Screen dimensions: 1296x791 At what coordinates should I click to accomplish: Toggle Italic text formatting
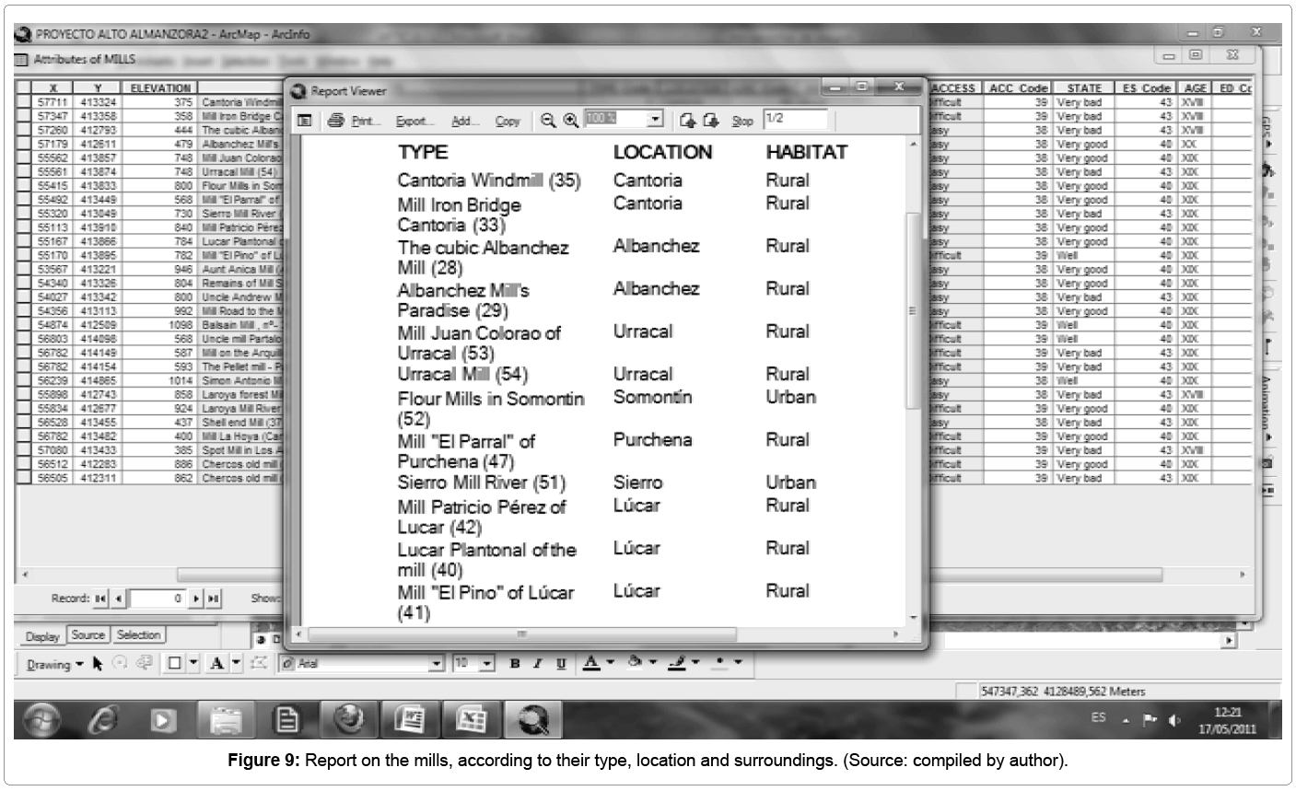(x=538, y=664)
